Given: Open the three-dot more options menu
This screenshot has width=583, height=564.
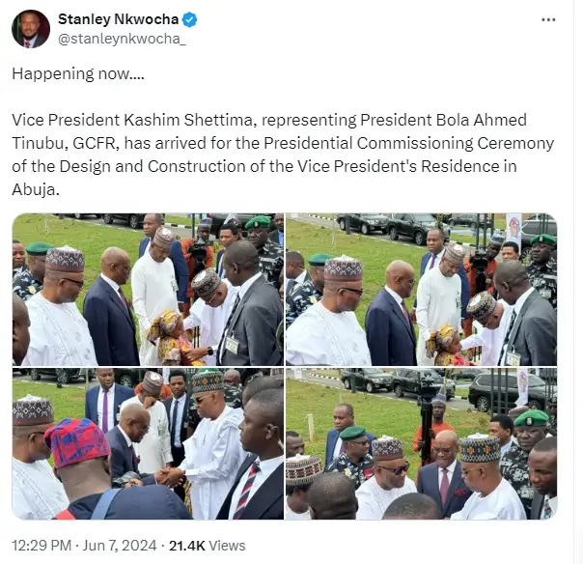Looking at the screenshot, I should (548, 19).
